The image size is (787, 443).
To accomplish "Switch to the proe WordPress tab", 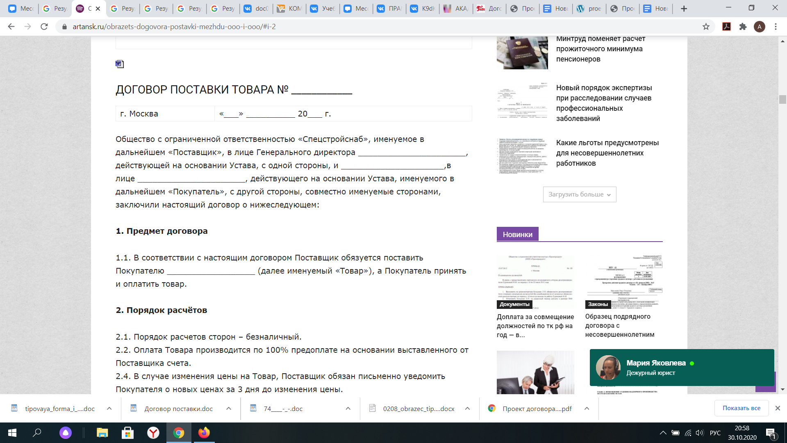I will click(589, 9).
